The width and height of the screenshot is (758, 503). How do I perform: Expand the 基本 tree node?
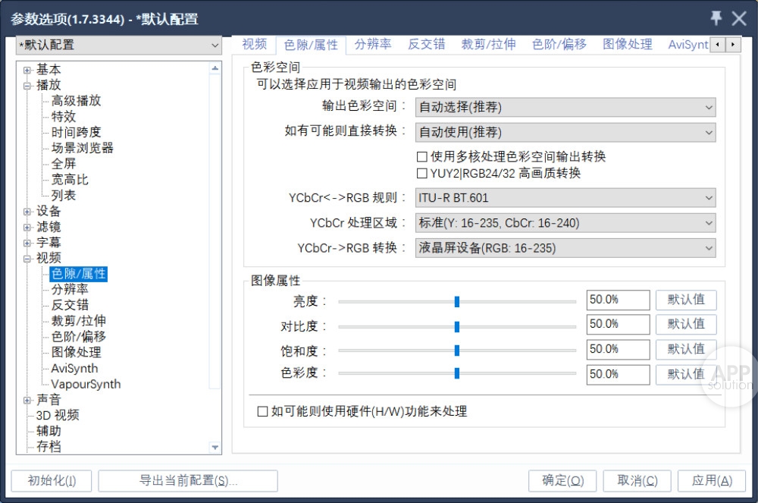(28, 70)
